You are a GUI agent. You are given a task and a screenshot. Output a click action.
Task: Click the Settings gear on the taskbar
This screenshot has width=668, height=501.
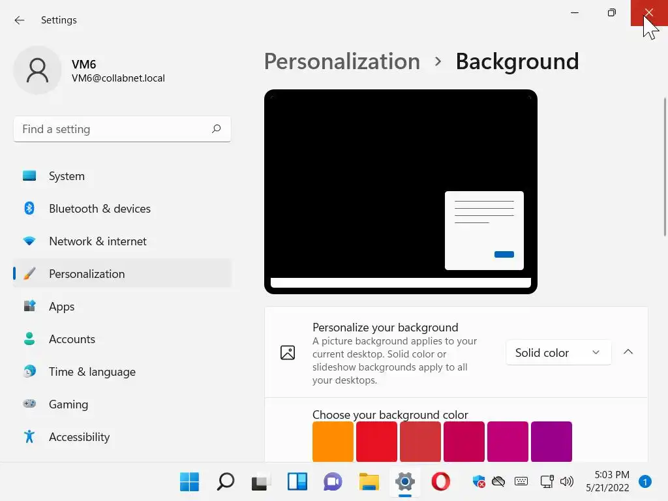point(404,482)
